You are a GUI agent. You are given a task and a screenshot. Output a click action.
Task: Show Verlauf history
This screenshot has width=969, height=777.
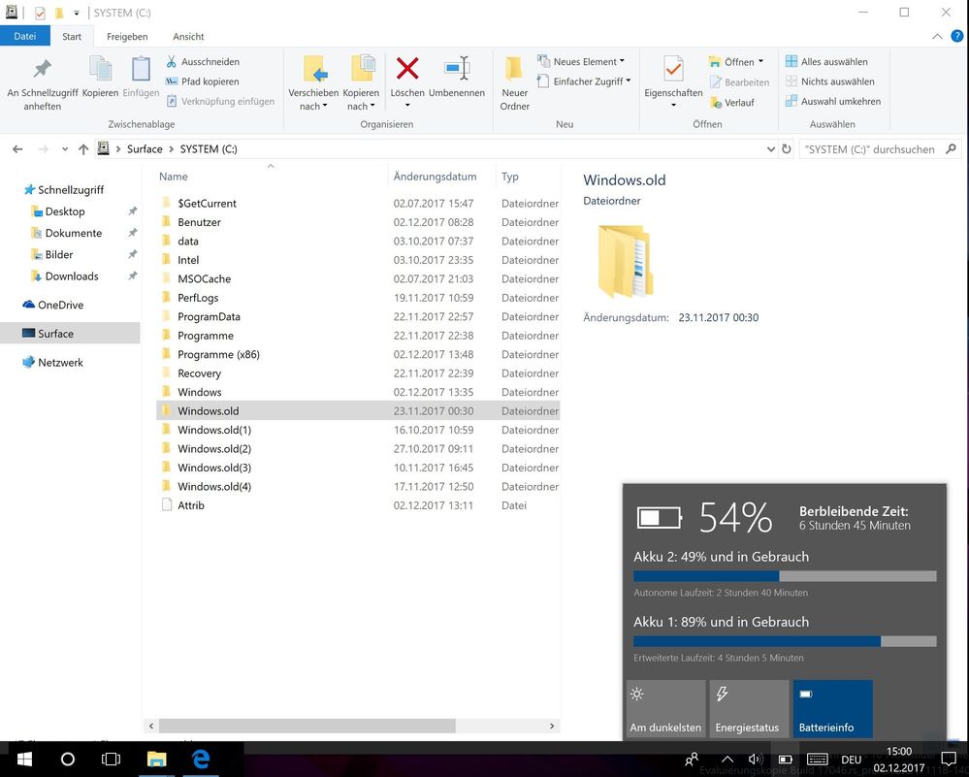pyautogui.click(x=732, y=103)
